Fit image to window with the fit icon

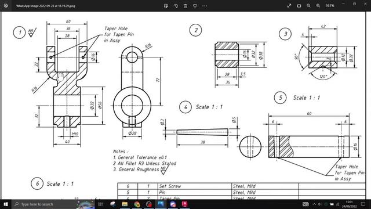point(299,6)
